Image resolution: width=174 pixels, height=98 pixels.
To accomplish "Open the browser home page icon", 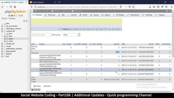I will point(15,7).
